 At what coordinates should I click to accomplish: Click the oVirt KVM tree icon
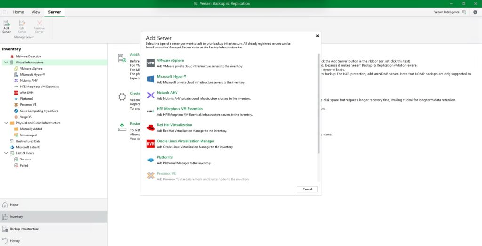click(16, 93)
